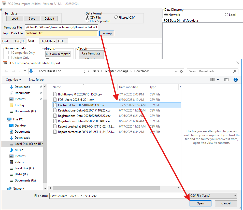Click the refresh icon in address bar
Screen dimensions: 243x210
click(x=181, y=71)
